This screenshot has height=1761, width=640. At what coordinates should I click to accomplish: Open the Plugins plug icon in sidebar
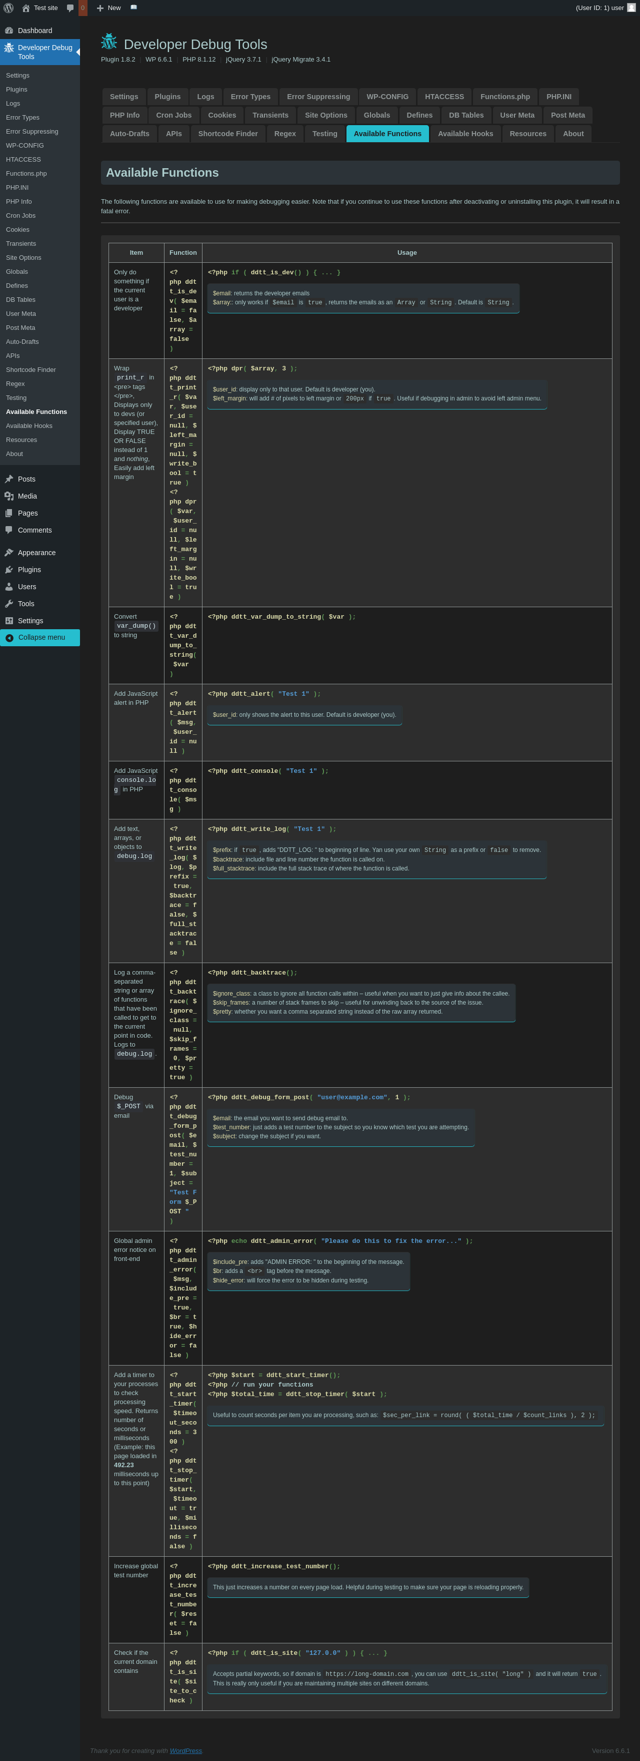[9, 570]
